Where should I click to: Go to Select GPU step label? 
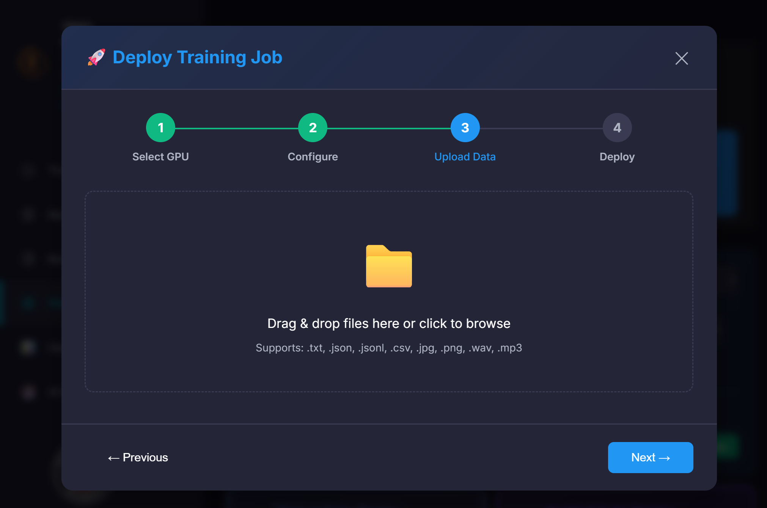coord(160,157)
